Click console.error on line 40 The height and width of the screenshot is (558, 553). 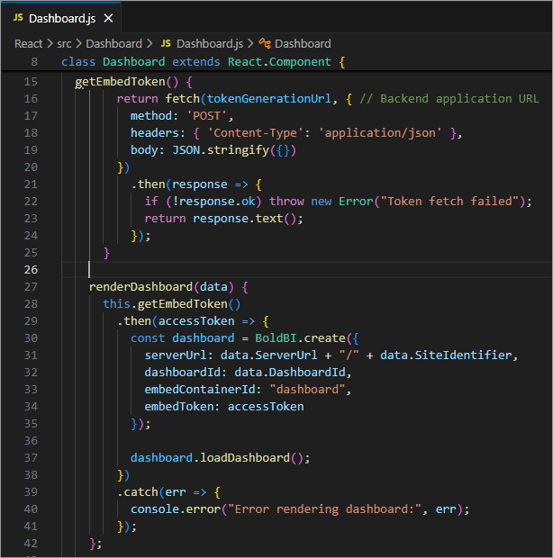pos(176,509)
